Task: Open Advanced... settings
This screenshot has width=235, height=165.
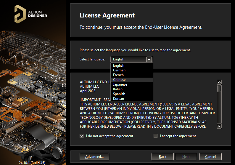Action: 94,157
